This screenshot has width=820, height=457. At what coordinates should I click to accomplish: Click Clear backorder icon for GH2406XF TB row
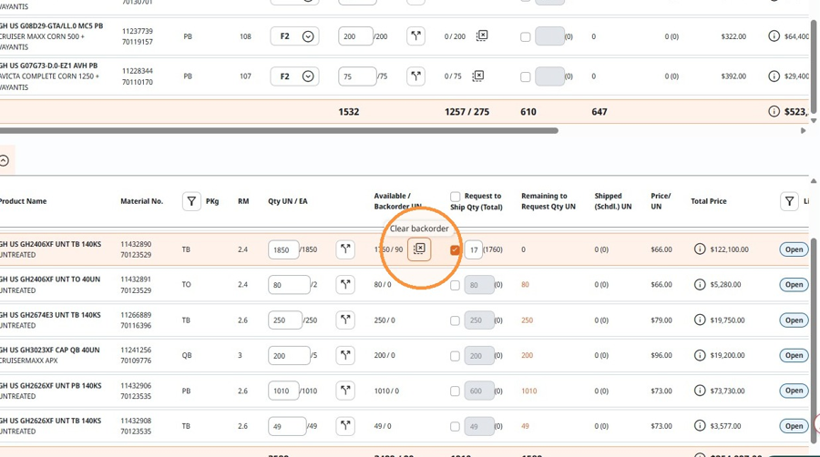pos(419,249)
